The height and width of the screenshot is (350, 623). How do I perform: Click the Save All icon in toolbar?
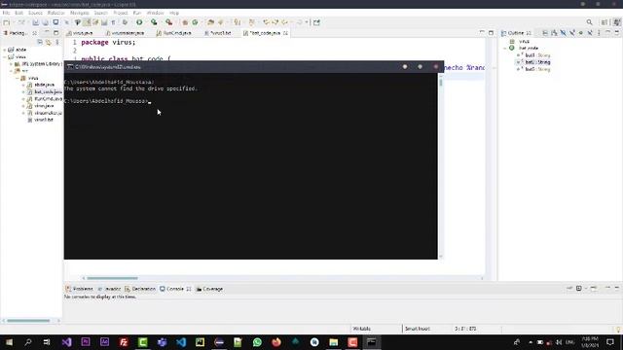tap(46, 22)
